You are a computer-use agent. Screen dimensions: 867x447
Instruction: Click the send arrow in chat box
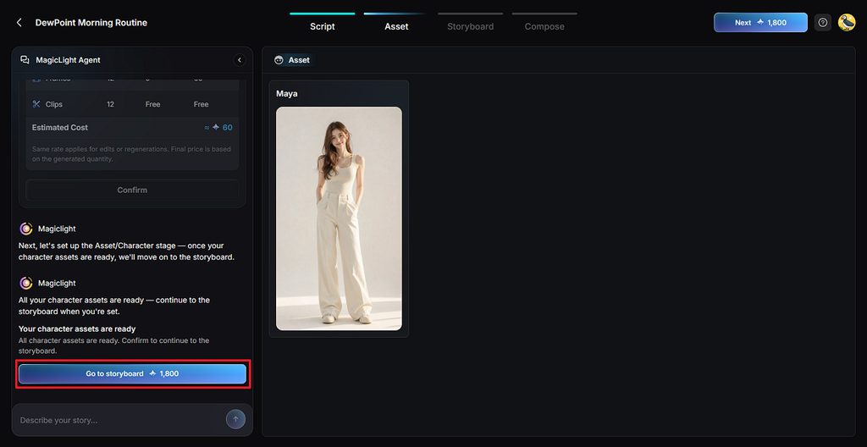pyautogui.click(x=235, y=419)
